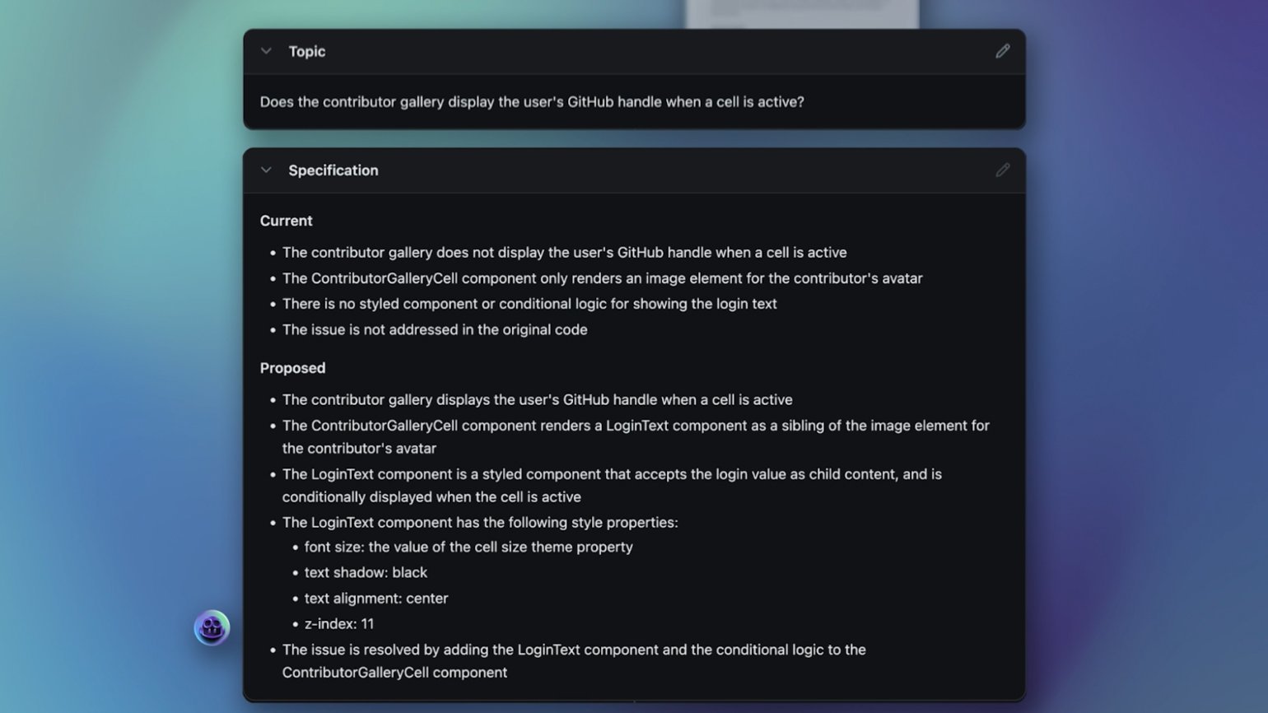Edit the Topic section using pencil icon
The width and height of the screenshot is (1268, 713).
[1002, 51]
